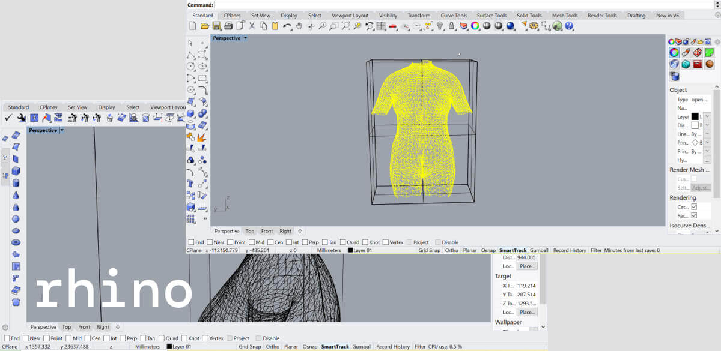
Task: Click the Object Properties color wheel panel icon
Action: [x=674, y=52]
